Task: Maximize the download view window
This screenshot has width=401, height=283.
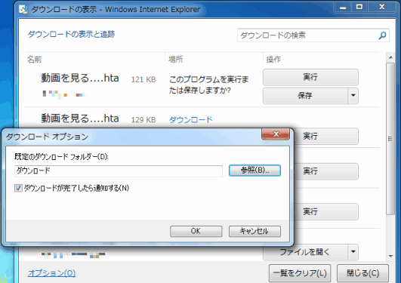Action: pyautogui.click(x=359, y=7)
